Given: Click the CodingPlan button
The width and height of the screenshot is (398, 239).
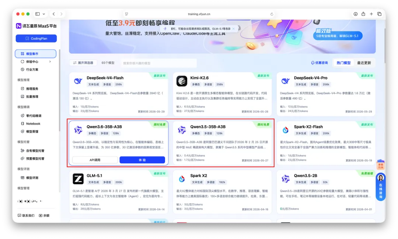Looking at the screenshot, I should tap(36, 39).
